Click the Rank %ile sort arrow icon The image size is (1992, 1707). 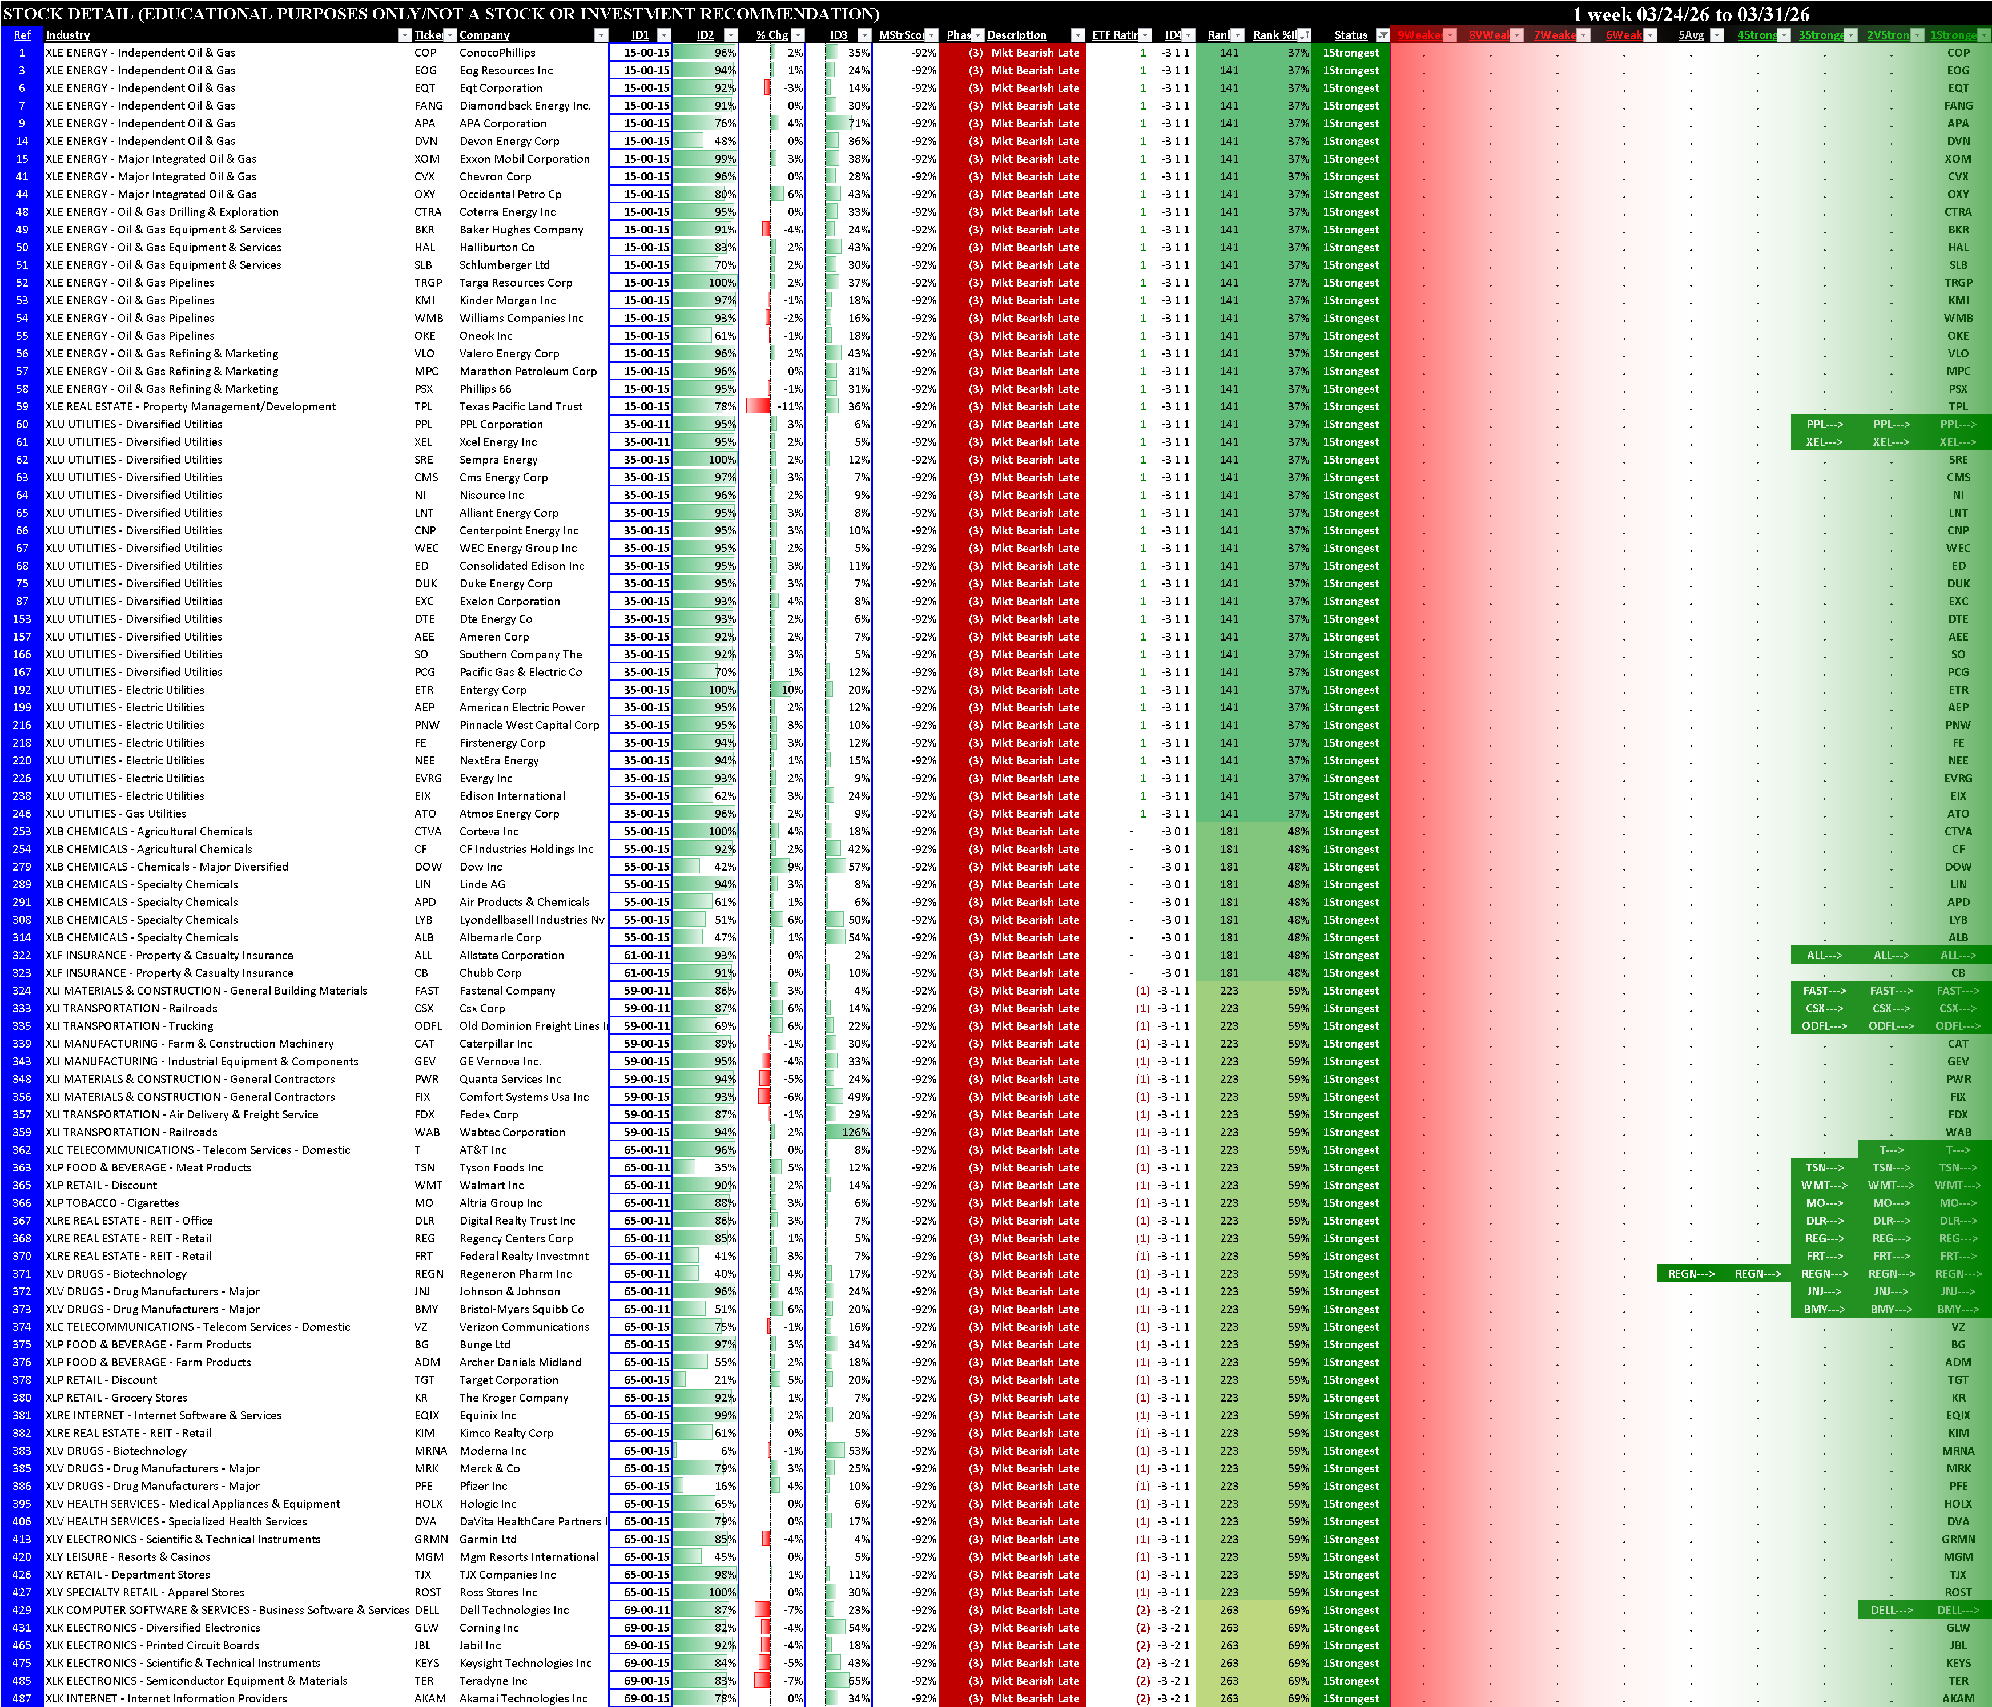click(x=1303, y=35)
